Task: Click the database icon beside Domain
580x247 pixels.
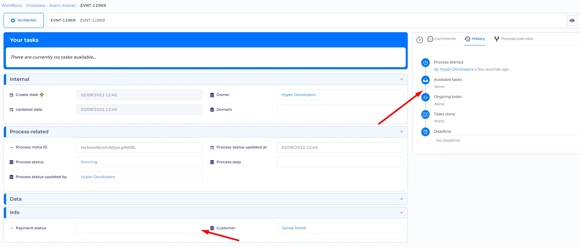Action: pyautogui.click(x=212, y=110)
